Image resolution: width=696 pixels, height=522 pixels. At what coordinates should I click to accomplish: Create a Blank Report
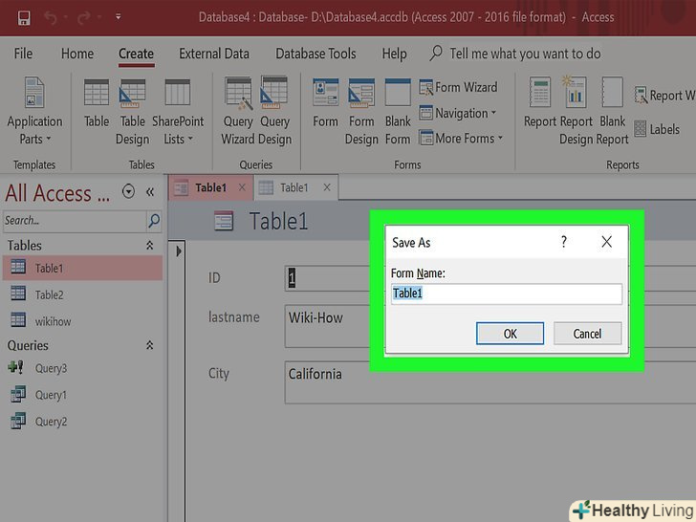(612, 111)
